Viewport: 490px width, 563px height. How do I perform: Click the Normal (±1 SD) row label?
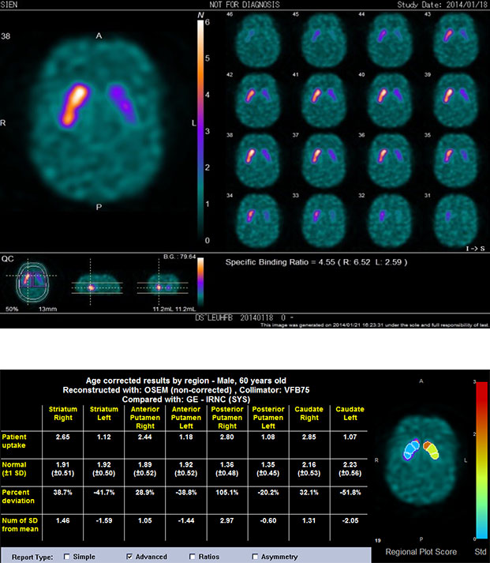[x=14, y=468]
